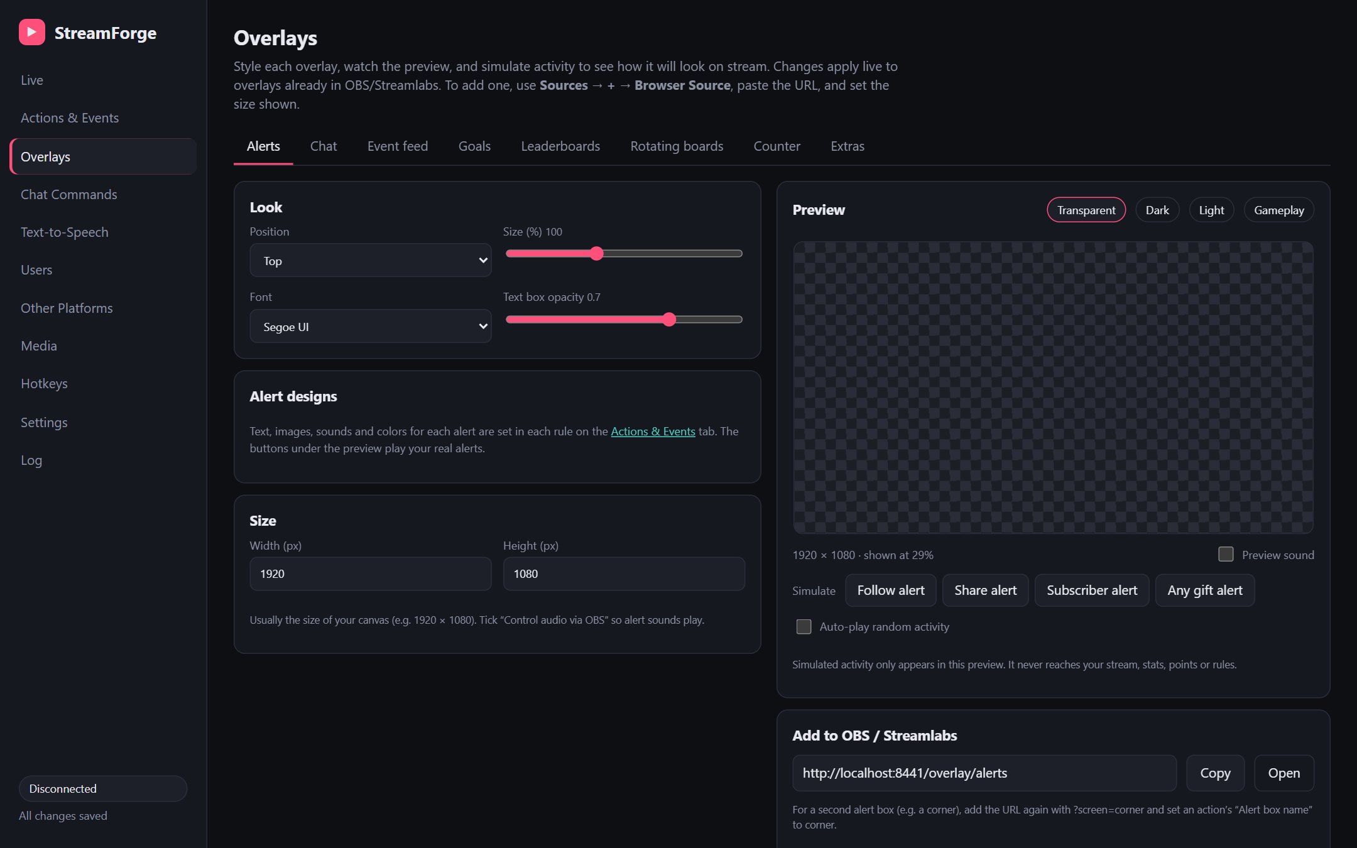
Task: Open the Extras tab
Action: (x=847, y=146)
